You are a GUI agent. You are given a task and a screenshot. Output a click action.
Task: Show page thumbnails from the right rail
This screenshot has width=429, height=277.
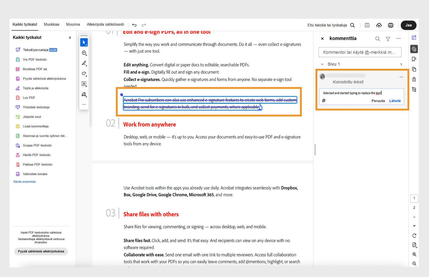tap(414, 69)
